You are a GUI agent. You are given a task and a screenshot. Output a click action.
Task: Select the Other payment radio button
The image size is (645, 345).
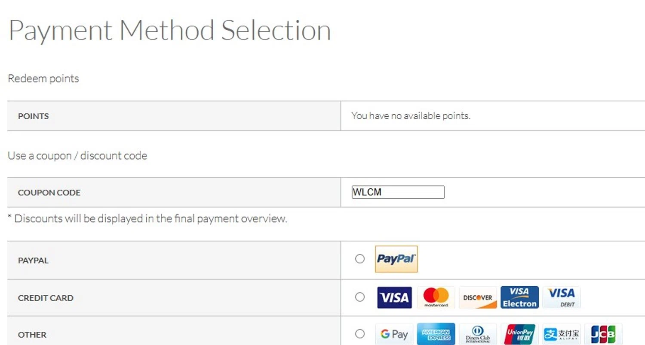point(360,334)
